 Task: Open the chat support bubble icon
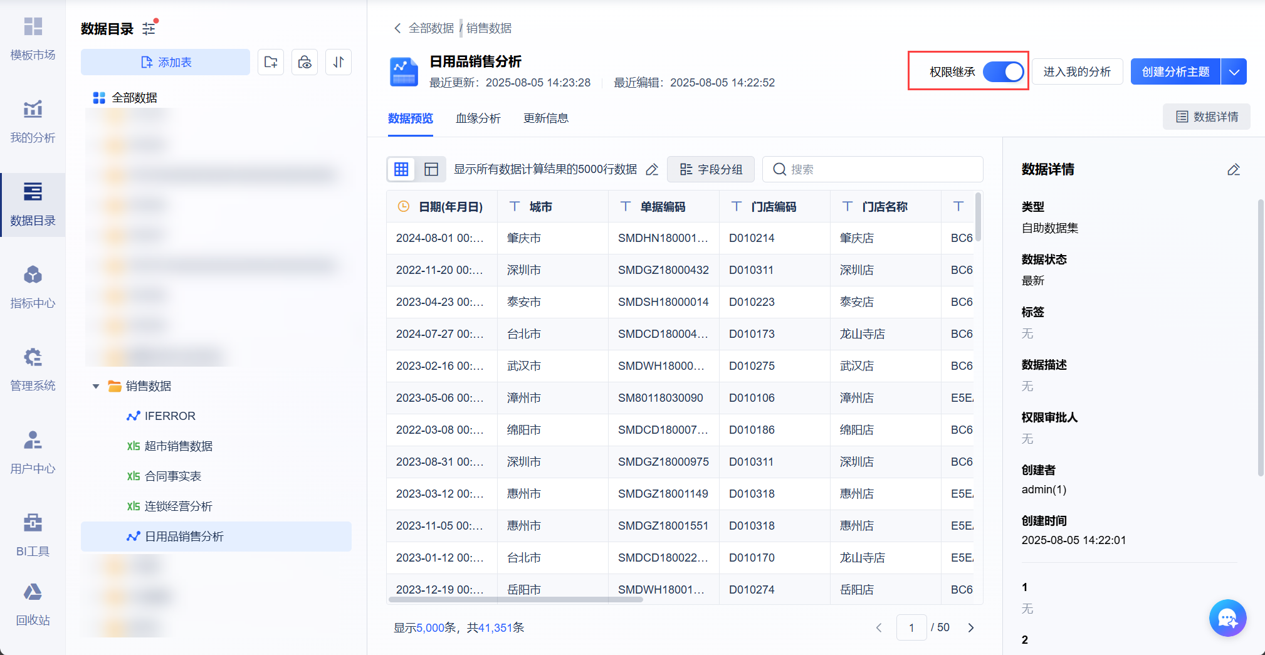click(x=1227, y=618)
